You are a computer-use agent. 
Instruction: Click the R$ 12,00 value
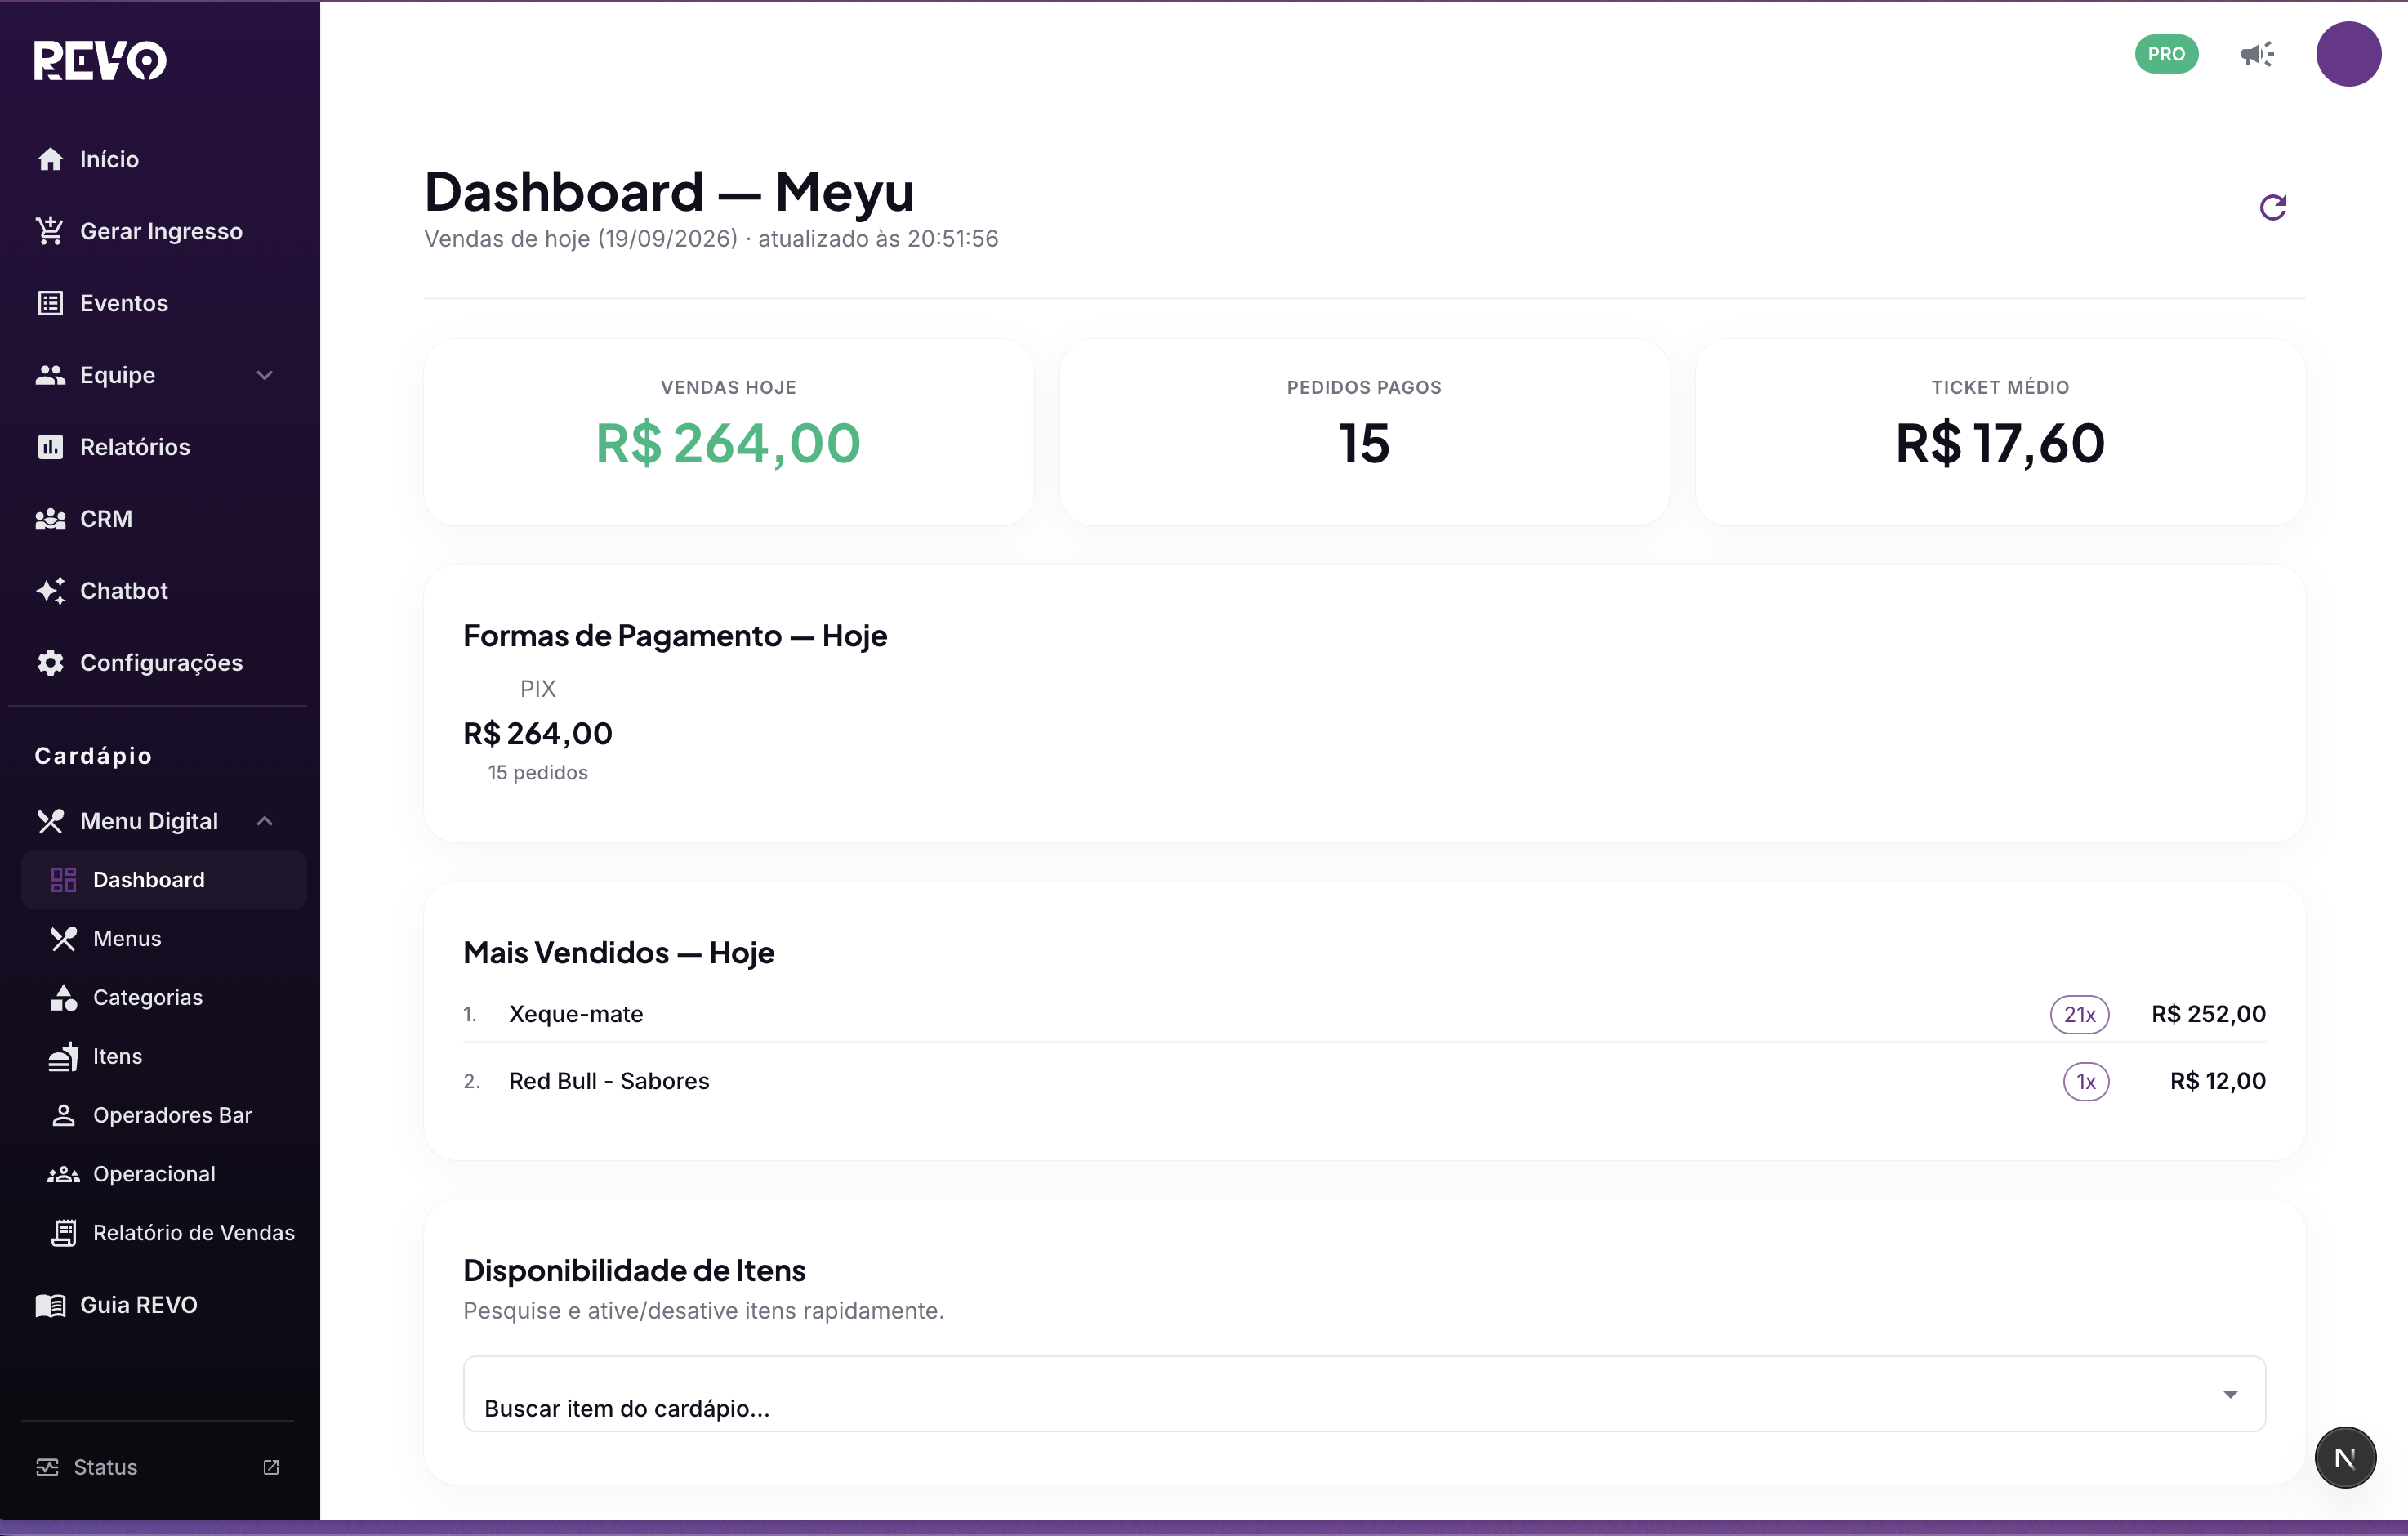tap(2218, 1081)
